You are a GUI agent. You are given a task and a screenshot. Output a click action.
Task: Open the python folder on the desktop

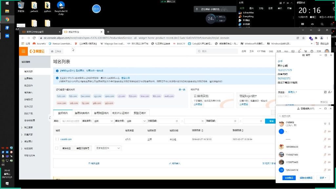coord(47,7)
